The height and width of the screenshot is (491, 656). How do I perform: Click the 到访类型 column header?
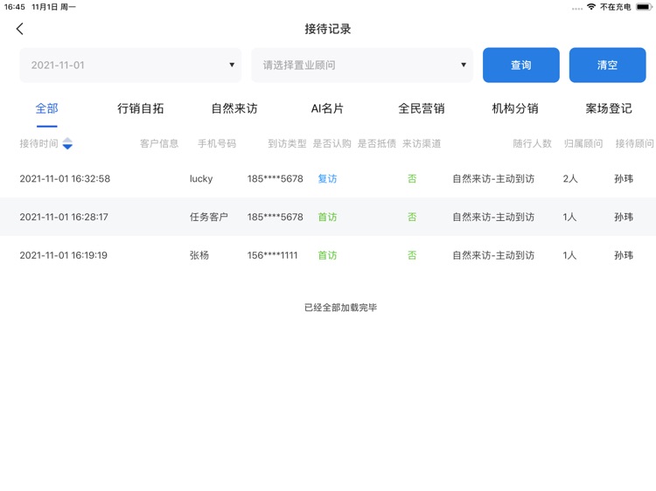(x=287, y=144)
